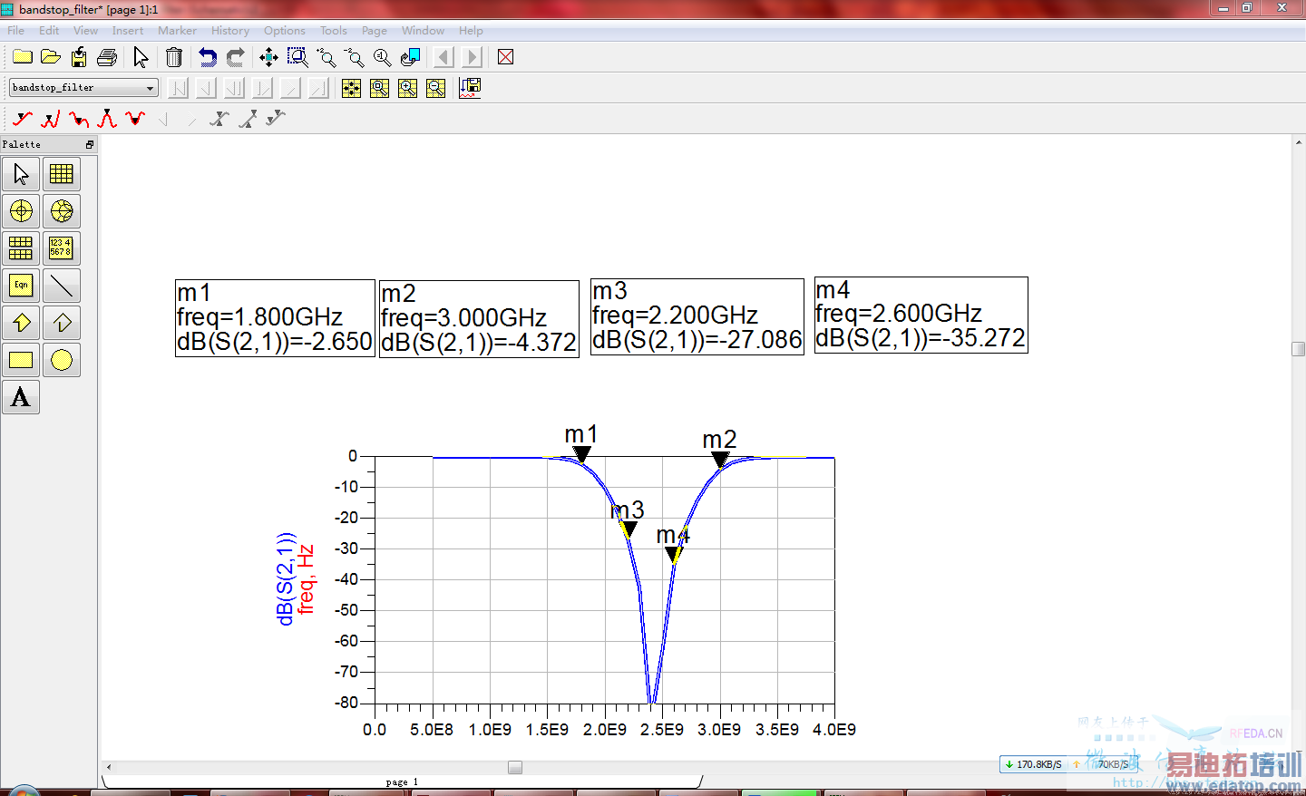
Task: Pick the polar plot from Palette
Action: click(x=21, y=211)
